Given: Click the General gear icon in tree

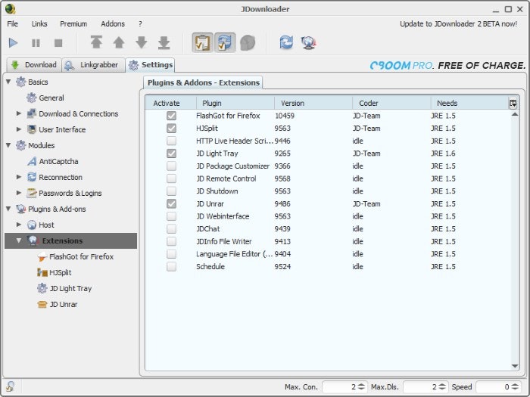Looking at the screenshot, I should click(x=32, y=98).
